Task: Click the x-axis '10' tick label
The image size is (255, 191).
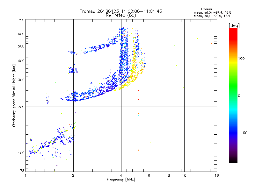Action: click(184, 175)
